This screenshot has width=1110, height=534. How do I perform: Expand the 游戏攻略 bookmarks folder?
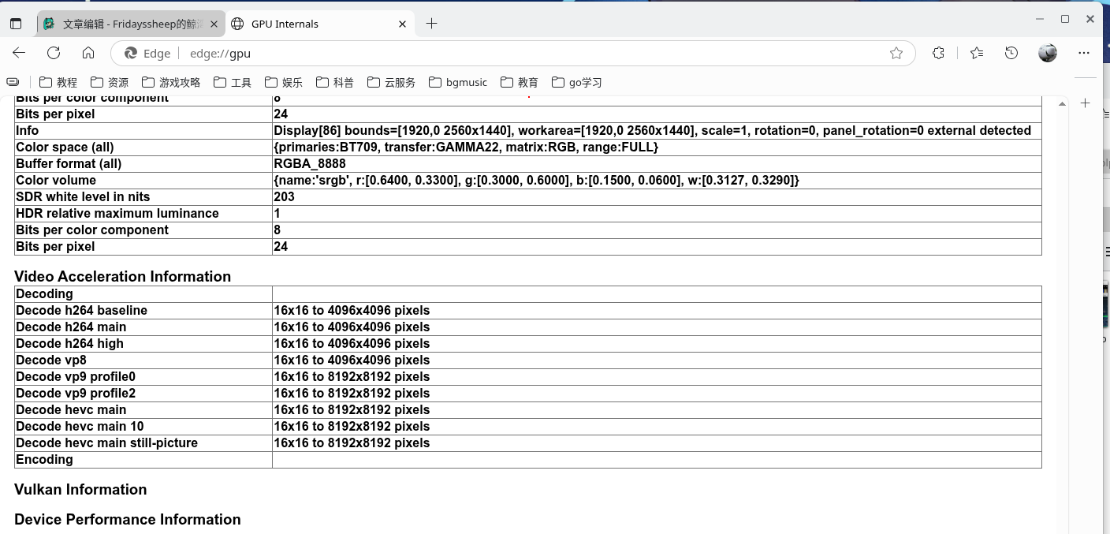pos(171,82)
